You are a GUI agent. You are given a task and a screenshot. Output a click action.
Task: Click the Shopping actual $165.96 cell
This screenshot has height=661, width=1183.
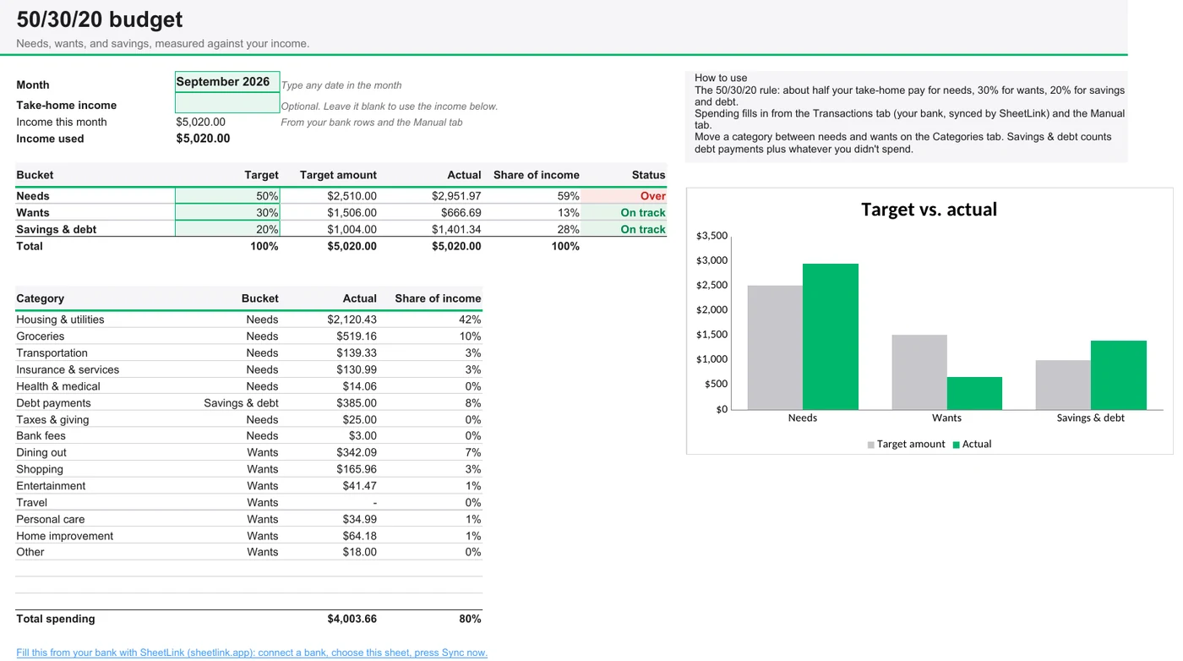357,469
